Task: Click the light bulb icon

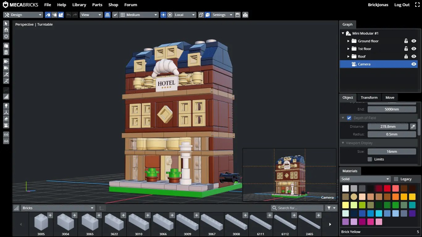Action: pyautogui.click(x=6, y=106)
